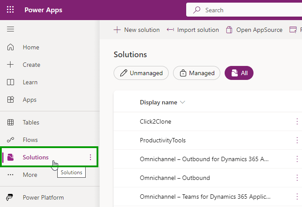Click the Create plus icon in sidebar
Viewport: 302px width, 207px height.
tap(10, 65)
